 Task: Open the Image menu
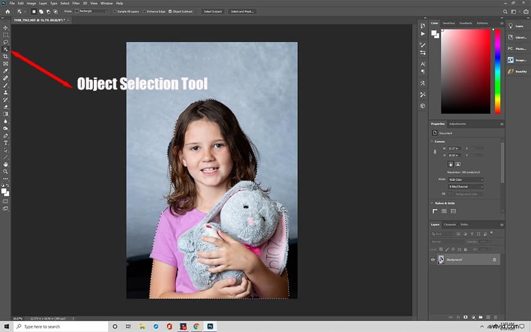click(31, 4)
